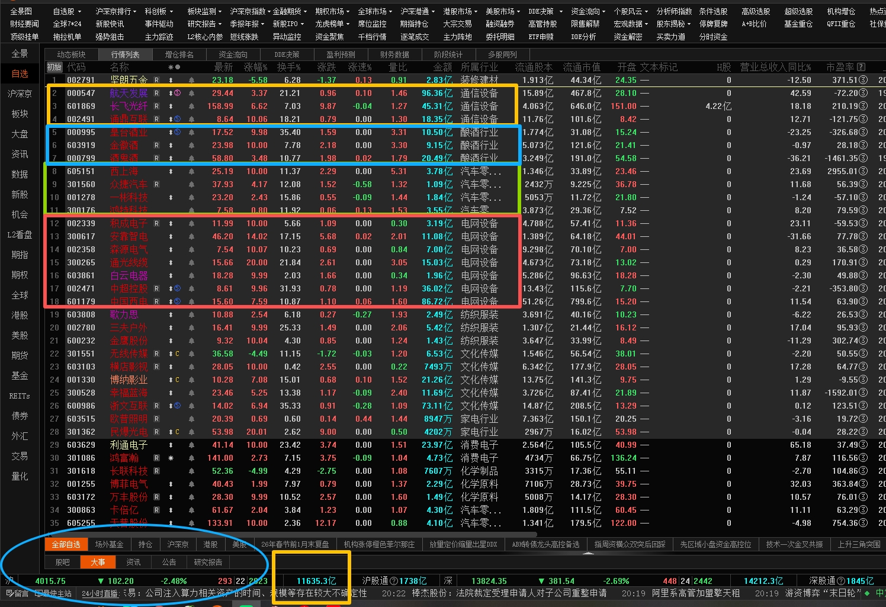Screen dimensions: 886x607
Task: Open the 26年春节前1月末复盘 watchlist tab
Action: point(295,544)
